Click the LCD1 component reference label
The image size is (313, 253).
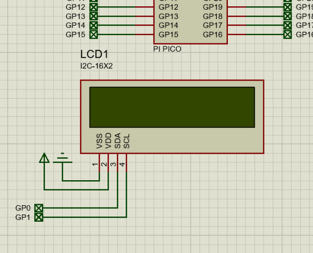click(x=94, y=54)
